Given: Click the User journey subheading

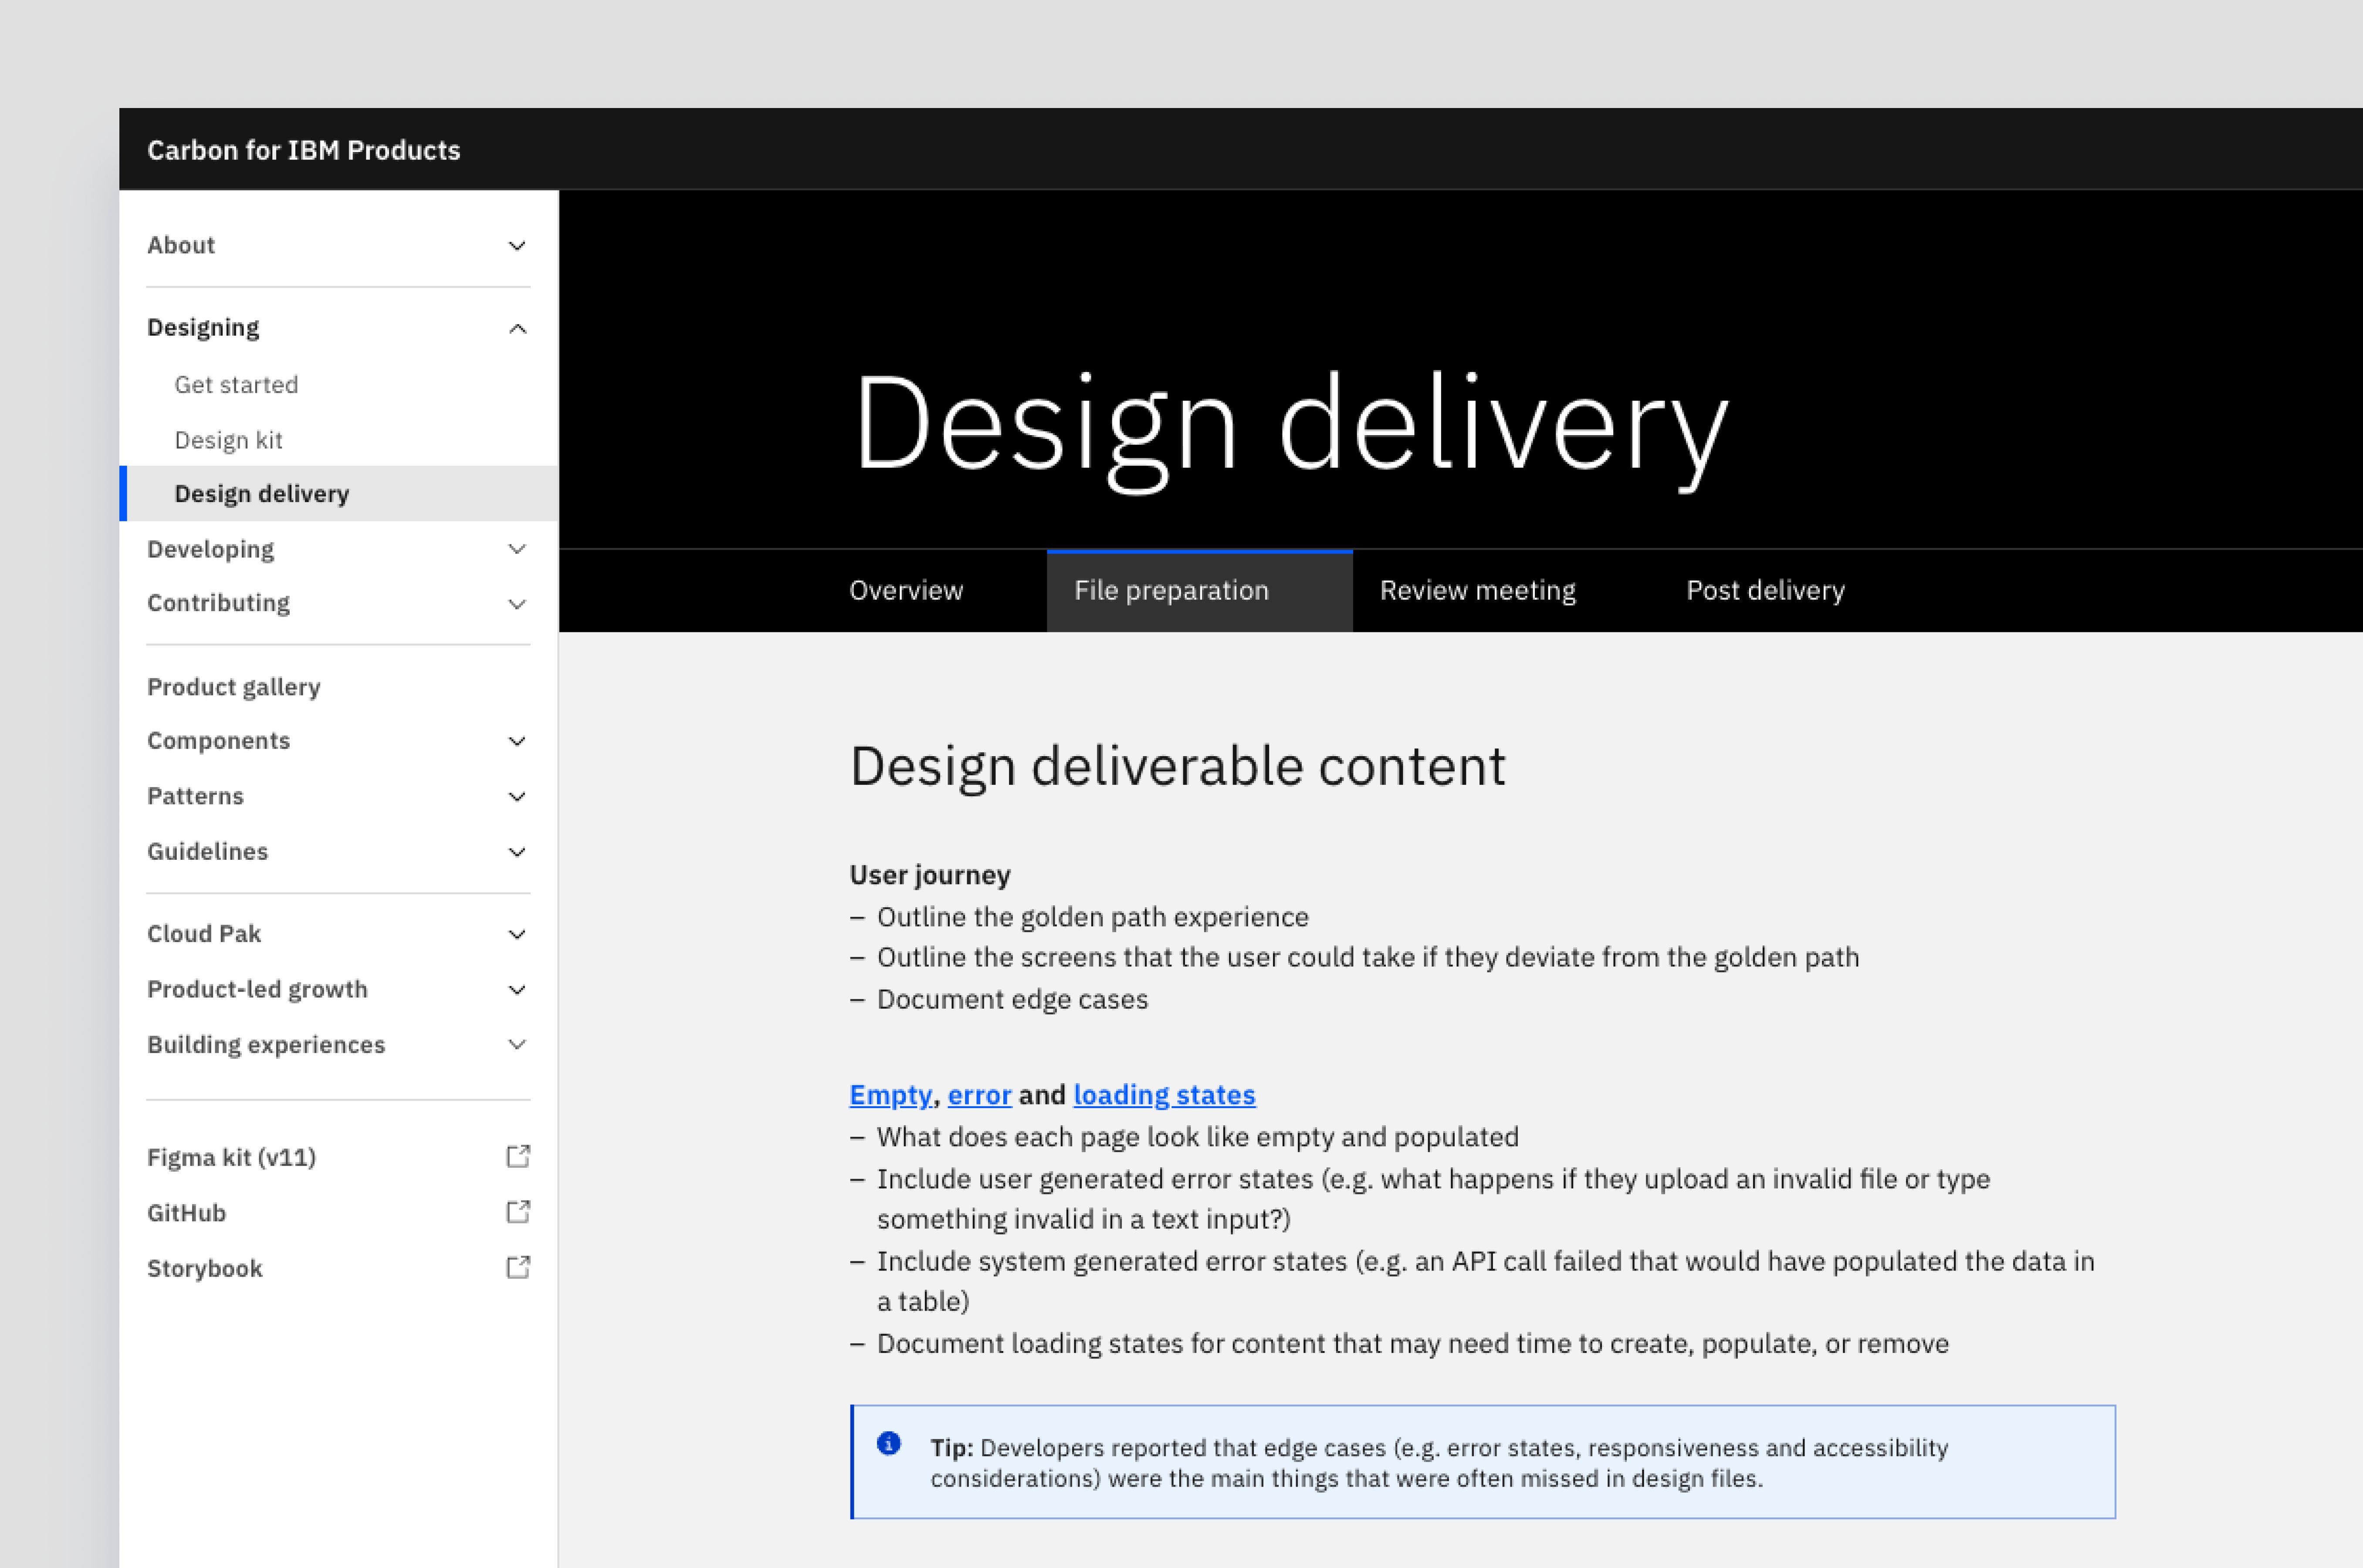Looking at the screenshot, I should (930, 875).
